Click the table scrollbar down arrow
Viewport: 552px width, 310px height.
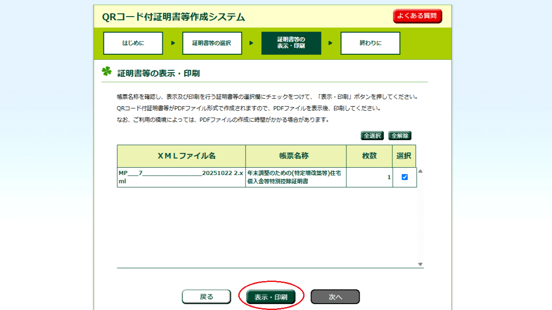[420, 264]
